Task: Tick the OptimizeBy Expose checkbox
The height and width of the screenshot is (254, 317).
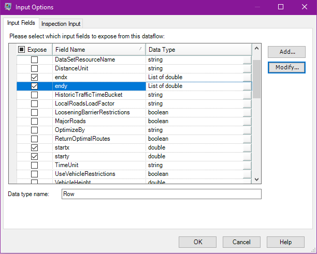Action: tap(34, 130)
